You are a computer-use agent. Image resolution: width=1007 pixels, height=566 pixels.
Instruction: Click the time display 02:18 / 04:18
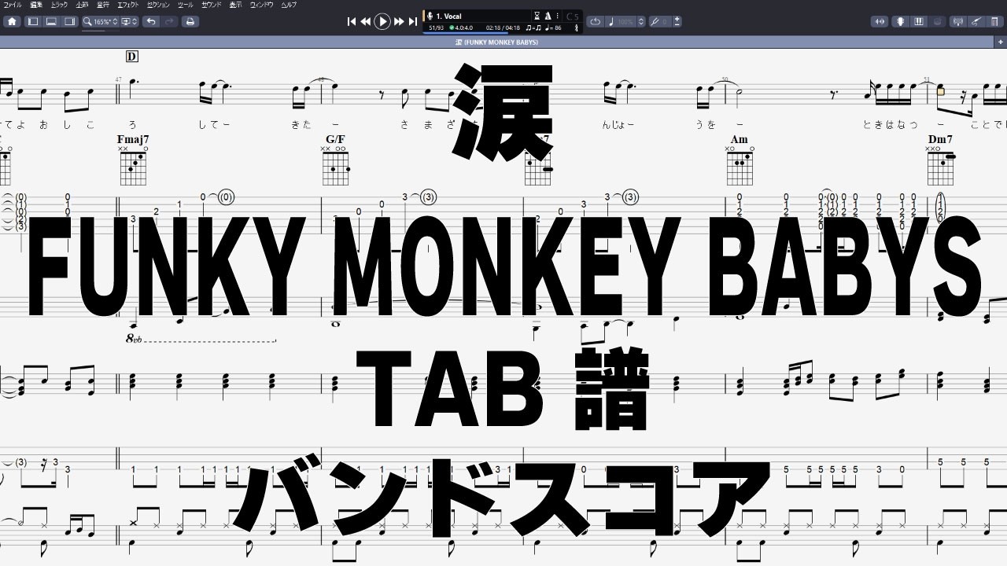(x=503, y=28)
